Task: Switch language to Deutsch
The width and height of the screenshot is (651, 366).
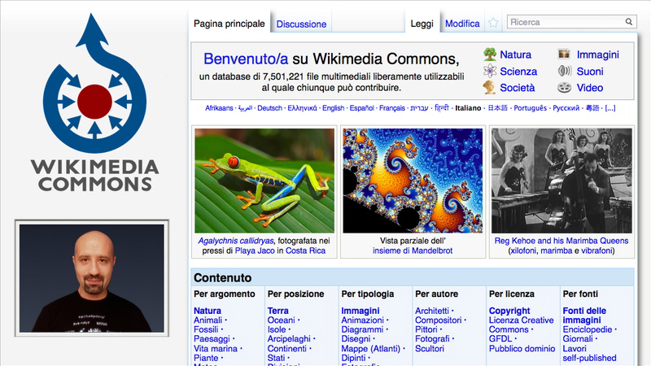Action: click(269, 108)
